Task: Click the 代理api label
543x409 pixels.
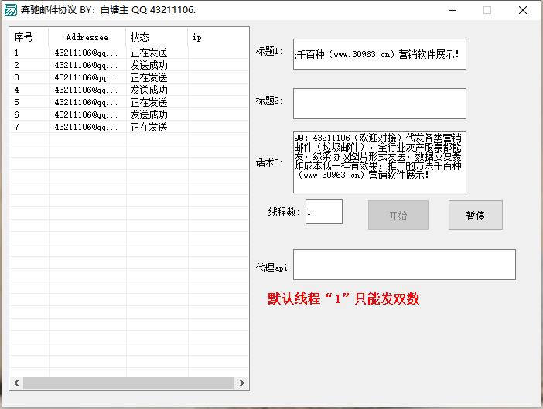Action: click(271, 268)
